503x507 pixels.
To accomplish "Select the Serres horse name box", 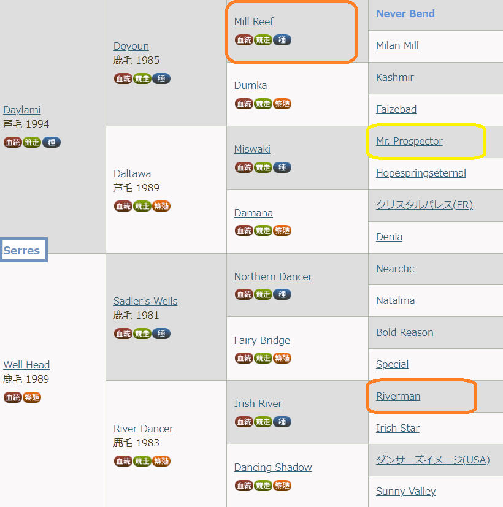I will pos(23,250).
